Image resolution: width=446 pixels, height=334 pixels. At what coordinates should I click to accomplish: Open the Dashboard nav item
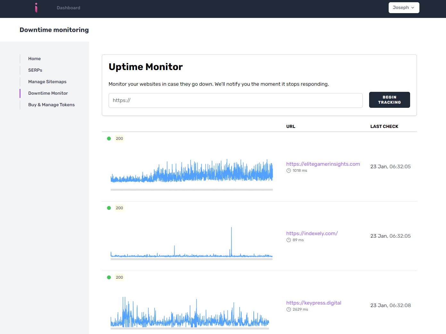tap(69, 8)
